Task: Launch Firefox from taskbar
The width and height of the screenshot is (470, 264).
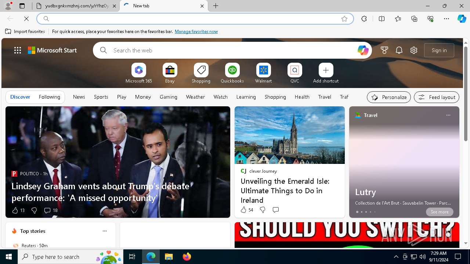Action: [187, 257]
